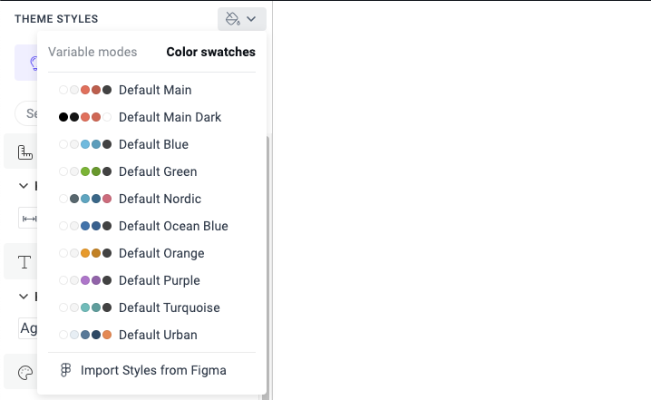The image size is (651, 400).
Task: Pick the Default Green color swatches
Action: point(158,171)
